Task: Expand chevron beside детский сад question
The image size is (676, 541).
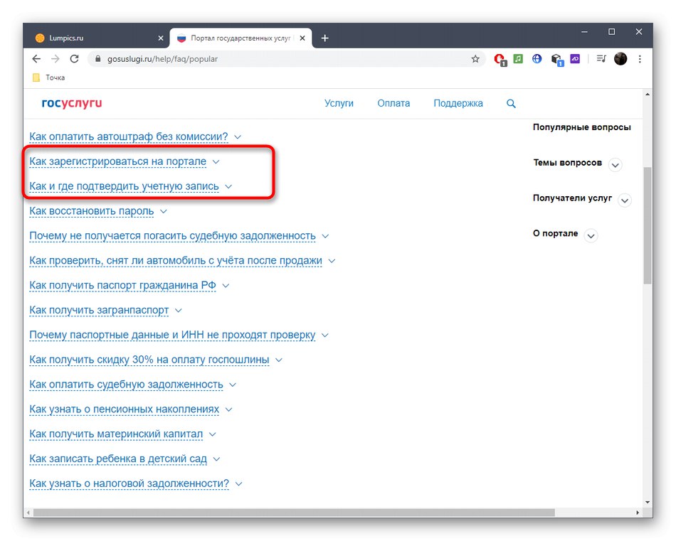Action: click(x=216, y=459)
